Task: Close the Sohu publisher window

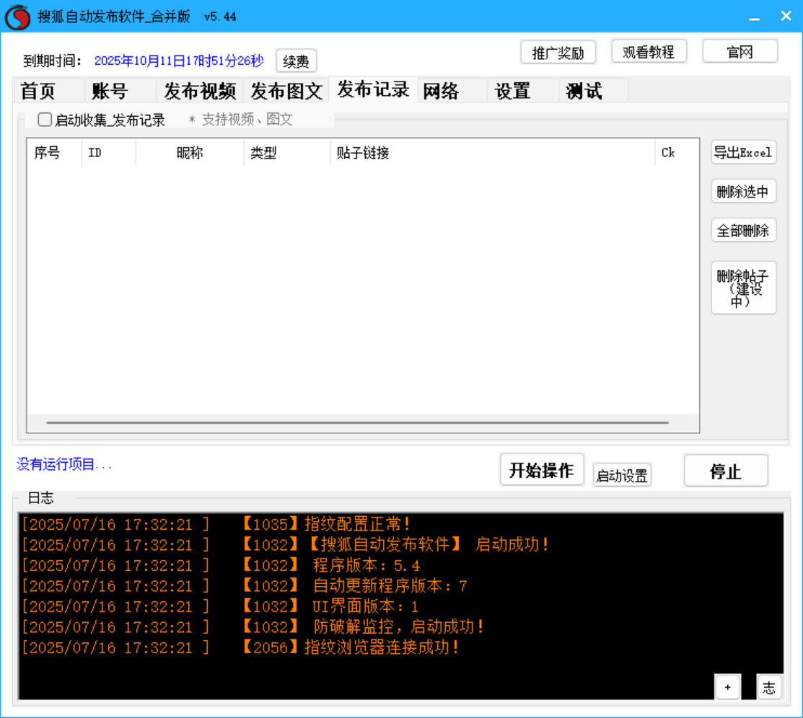Action: (x=786, y=17)
